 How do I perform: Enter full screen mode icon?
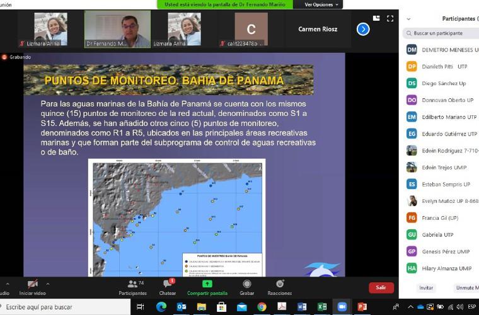click(390, 18)
